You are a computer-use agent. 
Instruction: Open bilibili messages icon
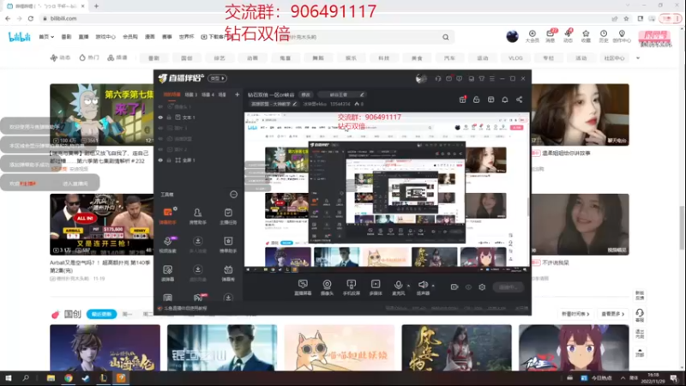(551, 36)
